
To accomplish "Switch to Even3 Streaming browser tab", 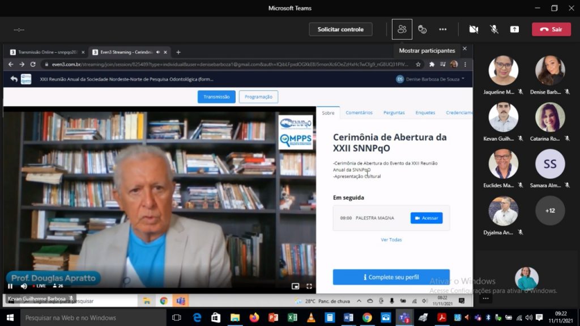I will (126, 52).
